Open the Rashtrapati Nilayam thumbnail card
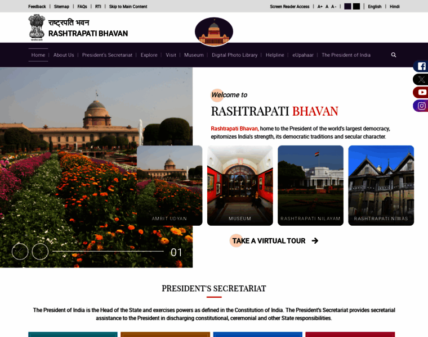Image resolution: width=428 pixels, height=337 pixels. click(x=310, y=185)
